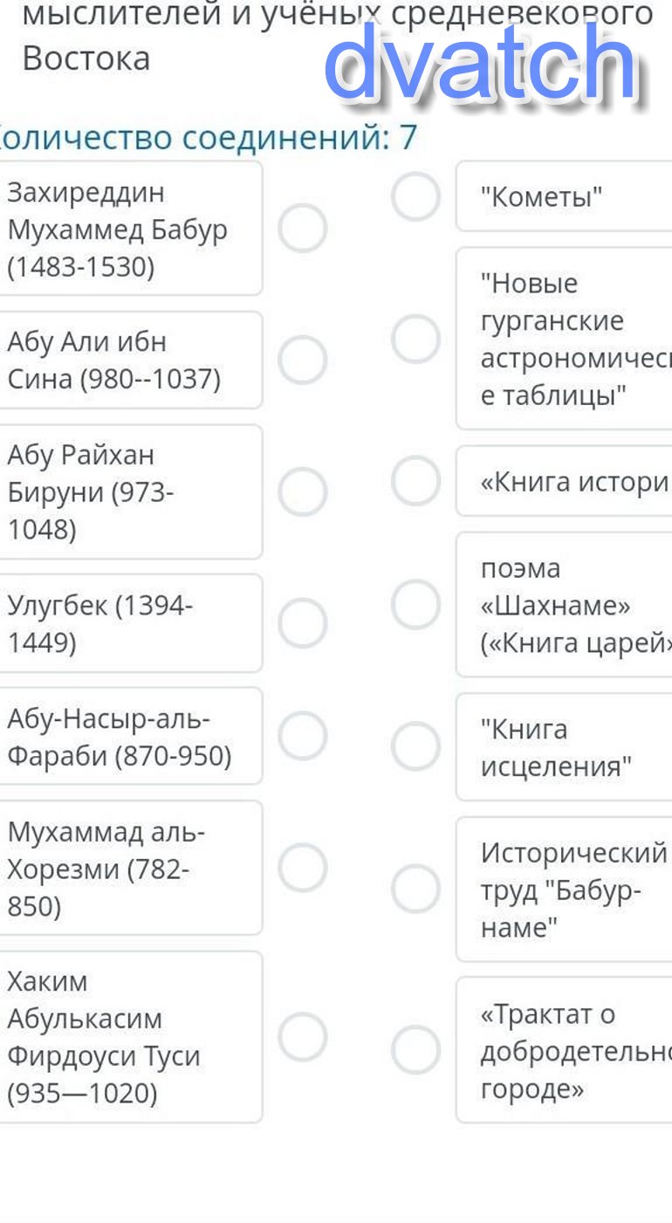This screenshot has height=1223, width=672.
Task: Select the connector circle for Фирдоуси Туси
Action: [x=302, y=1036]
